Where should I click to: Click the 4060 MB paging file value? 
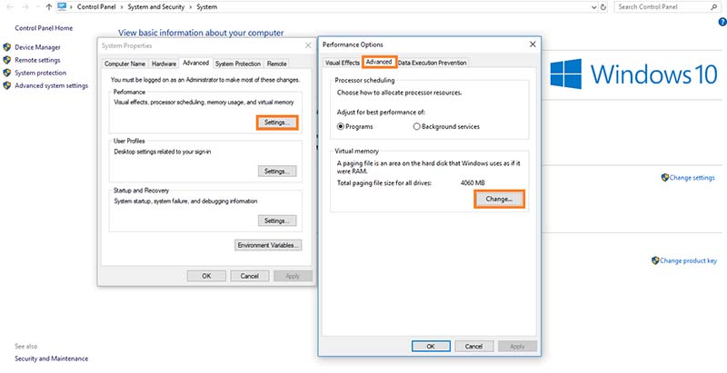pyautogui.click(x=473, y=183)
